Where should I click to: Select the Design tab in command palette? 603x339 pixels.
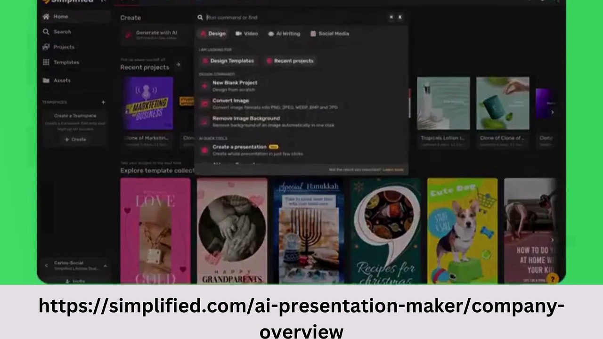[x=213, y=34]
